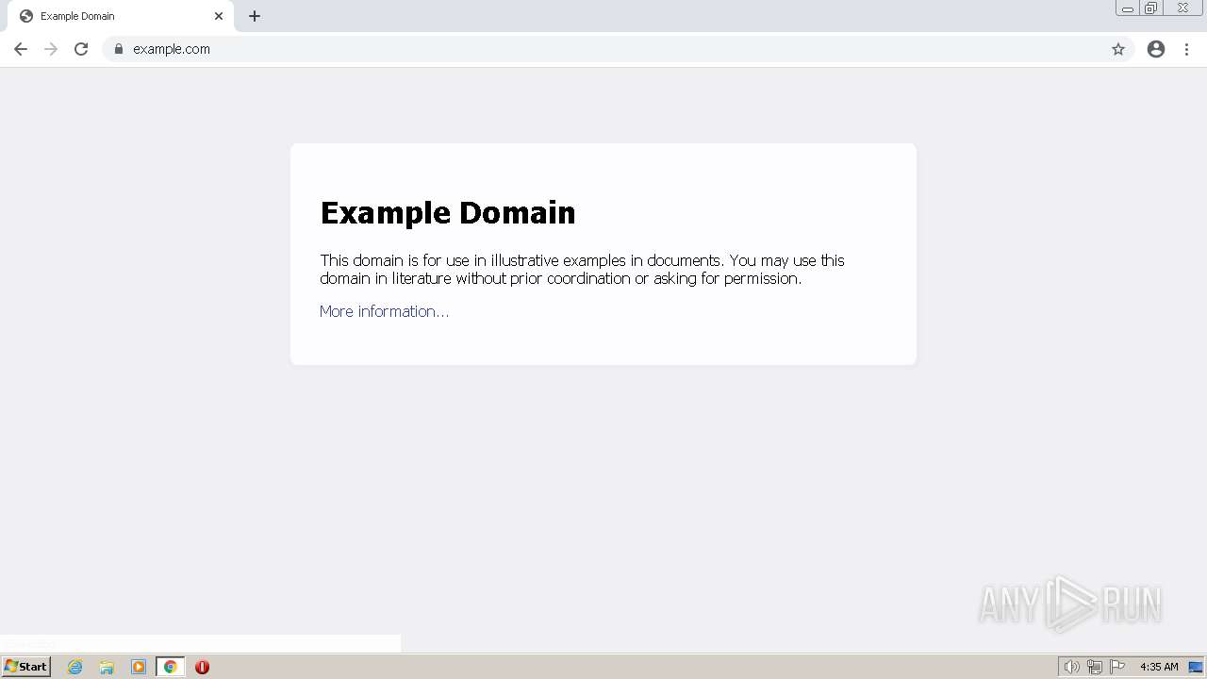Click the network tray icon

[x=1094, y=667]
